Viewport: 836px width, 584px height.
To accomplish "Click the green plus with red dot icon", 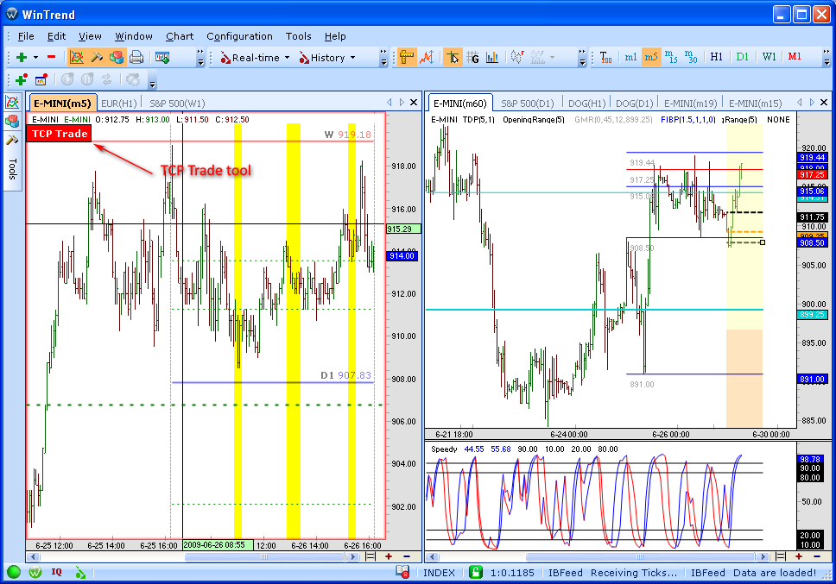I will click(22, 80).
